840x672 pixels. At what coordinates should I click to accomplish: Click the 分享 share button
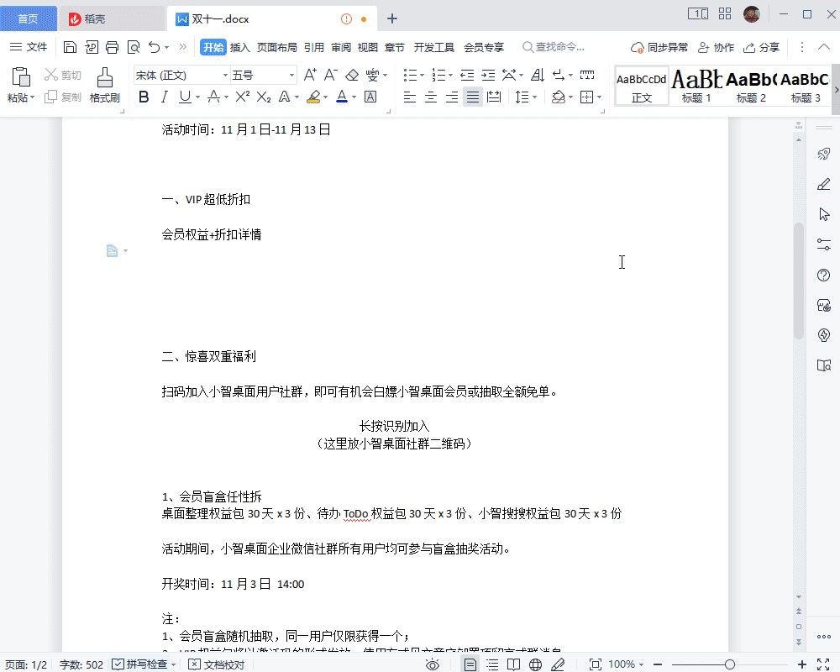pyautogui.click(x=761, y=47)
